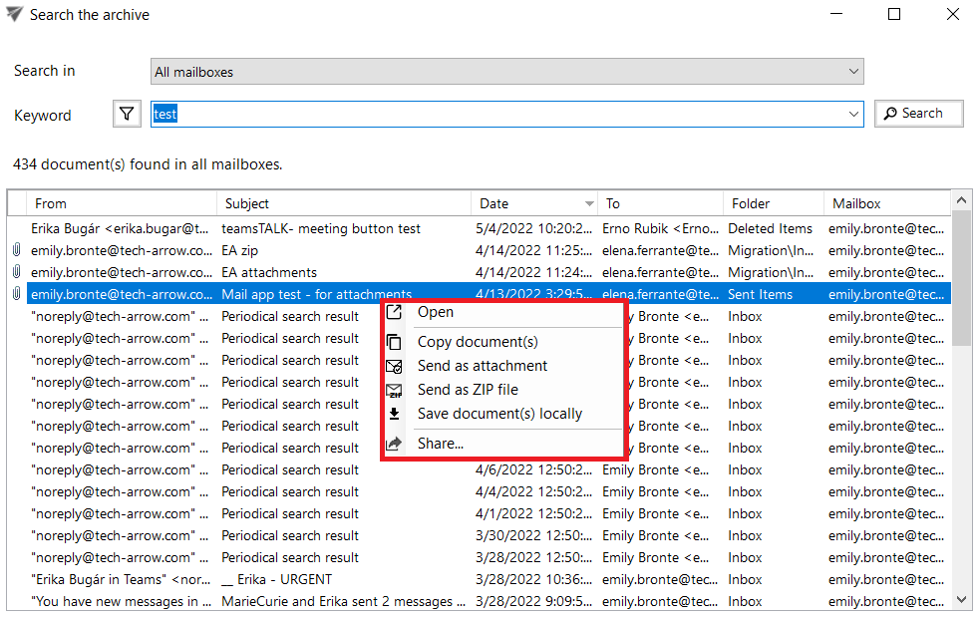Click paperclip icon on EA zip row
The height and width of the screenshot is (618, 980).
pos(16,250)
